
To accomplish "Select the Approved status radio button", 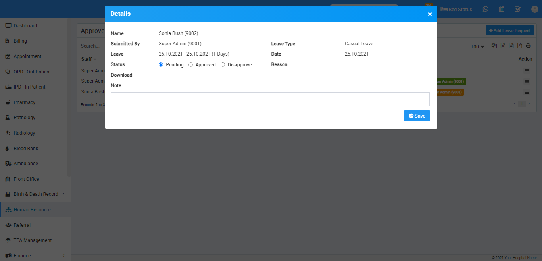I will point(191,65).
